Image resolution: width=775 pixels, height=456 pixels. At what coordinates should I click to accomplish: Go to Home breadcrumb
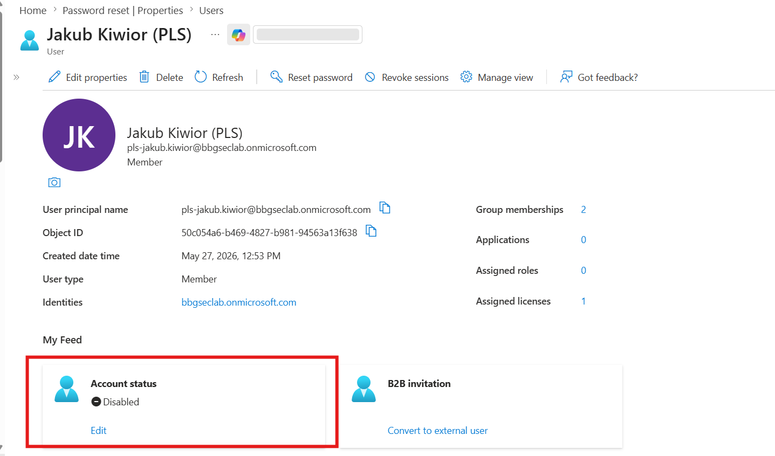click(x=33, y=11)
